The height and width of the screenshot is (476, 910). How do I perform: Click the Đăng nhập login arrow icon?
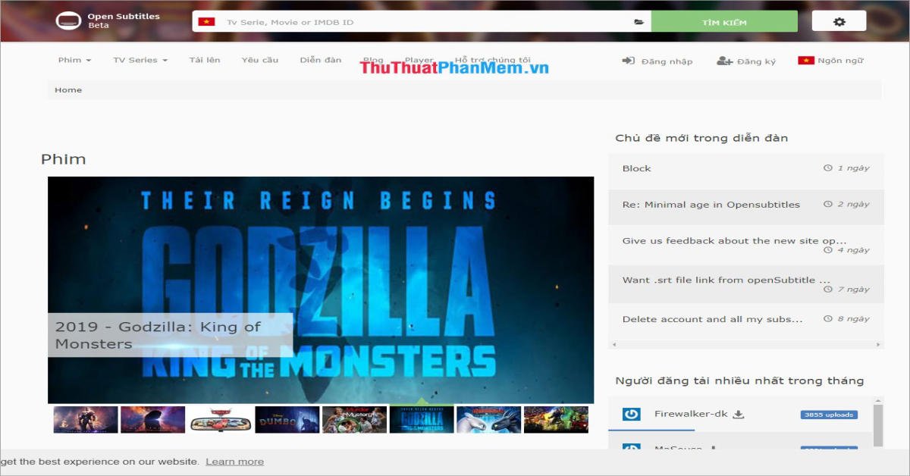click(x=628, y=61)
